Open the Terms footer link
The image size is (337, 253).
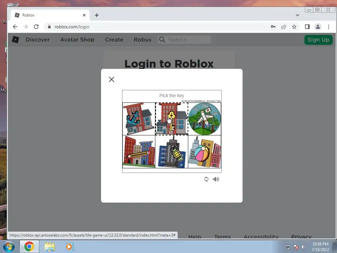pyautogui.click(x=222, y=237)
